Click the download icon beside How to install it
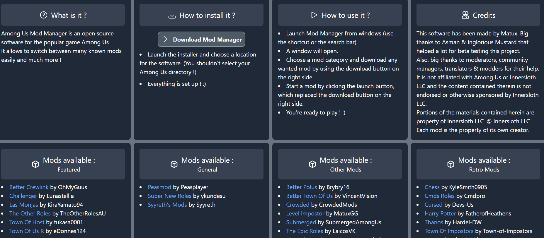 coord(172,15)
